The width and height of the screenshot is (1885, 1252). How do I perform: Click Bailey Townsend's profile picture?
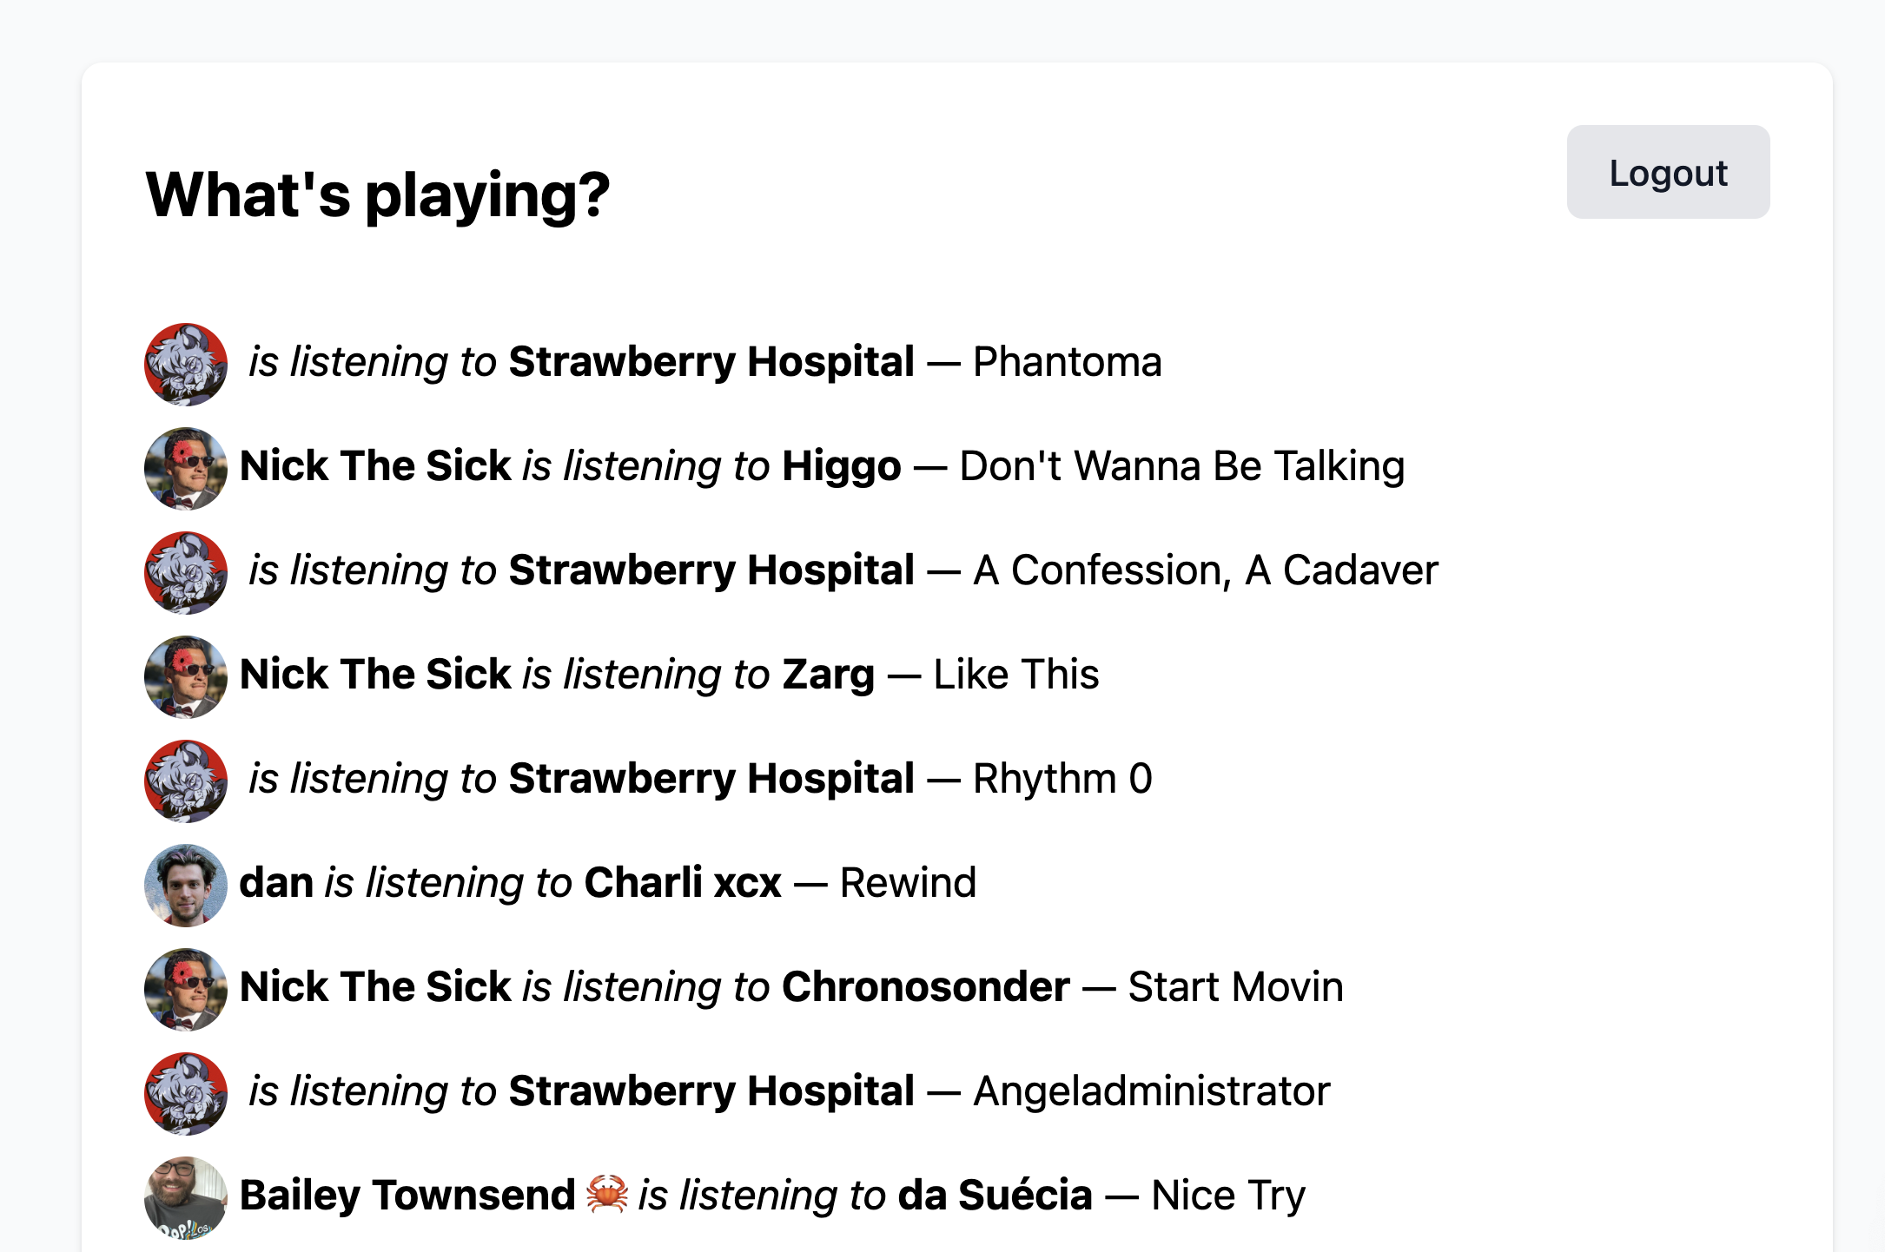186,1198
